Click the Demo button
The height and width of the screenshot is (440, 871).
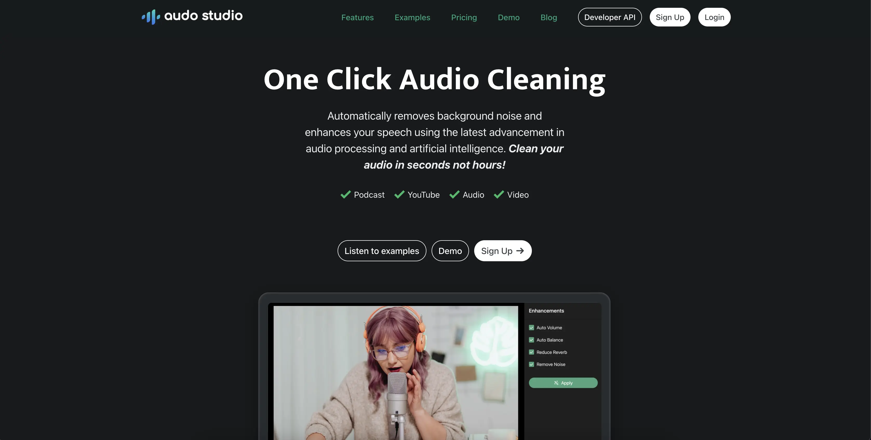(x=450, y=250)
